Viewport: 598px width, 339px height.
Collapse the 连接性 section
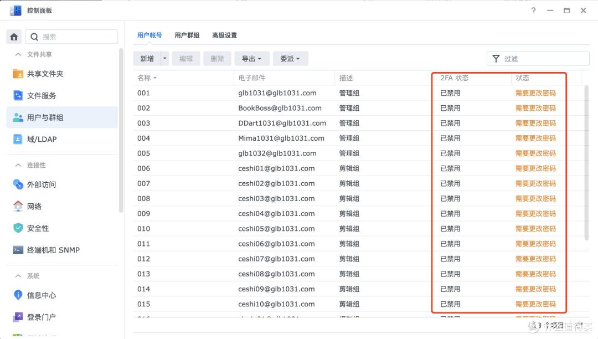(18, 165)
